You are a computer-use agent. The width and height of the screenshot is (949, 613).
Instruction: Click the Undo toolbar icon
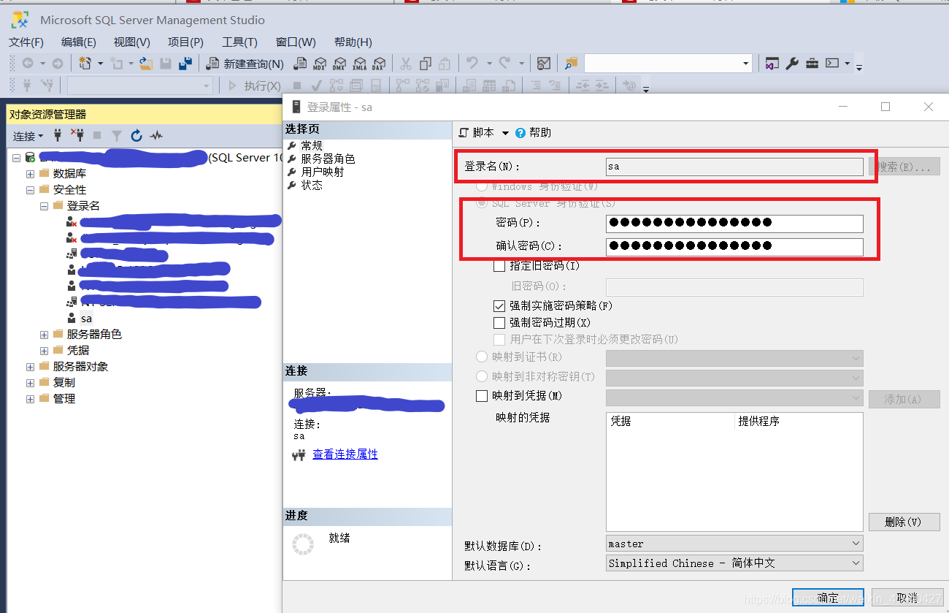(472, 64)
